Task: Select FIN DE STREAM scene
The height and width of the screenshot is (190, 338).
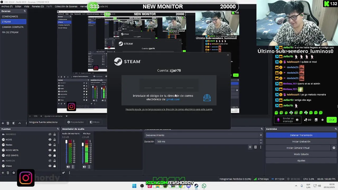Action: (13, 32)
